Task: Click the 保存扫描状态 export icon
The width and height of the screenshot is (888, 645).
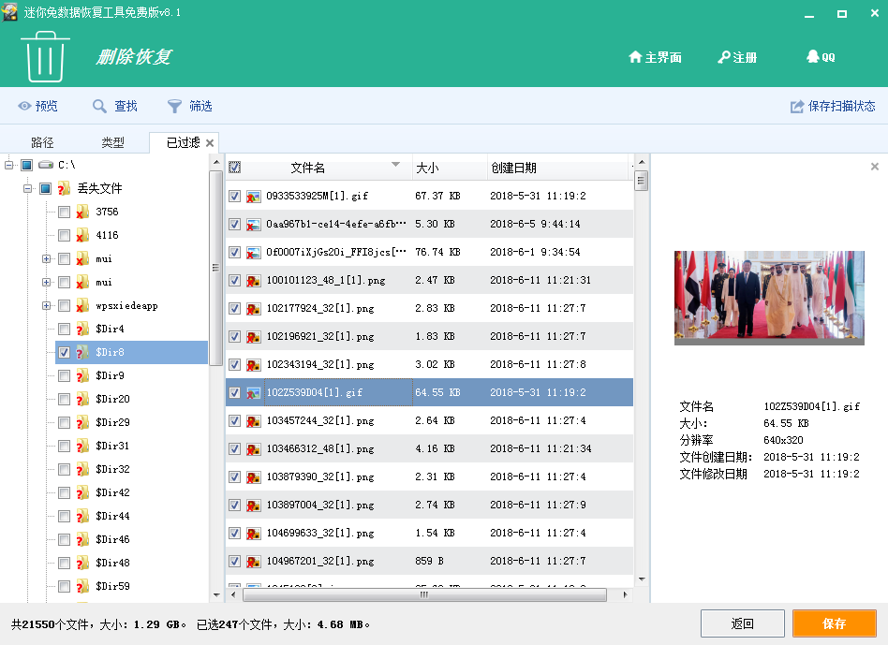Action: tap(797, 107)
